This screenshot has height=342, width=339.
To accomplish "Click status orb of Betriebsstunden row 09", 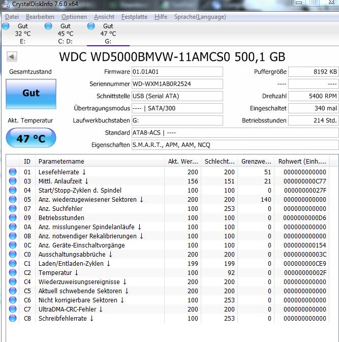I will [x=13, y=217].
